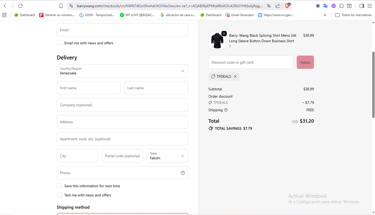Click the page vertical scrollbar
Screen dimensions: 375x215
(373, 85)
